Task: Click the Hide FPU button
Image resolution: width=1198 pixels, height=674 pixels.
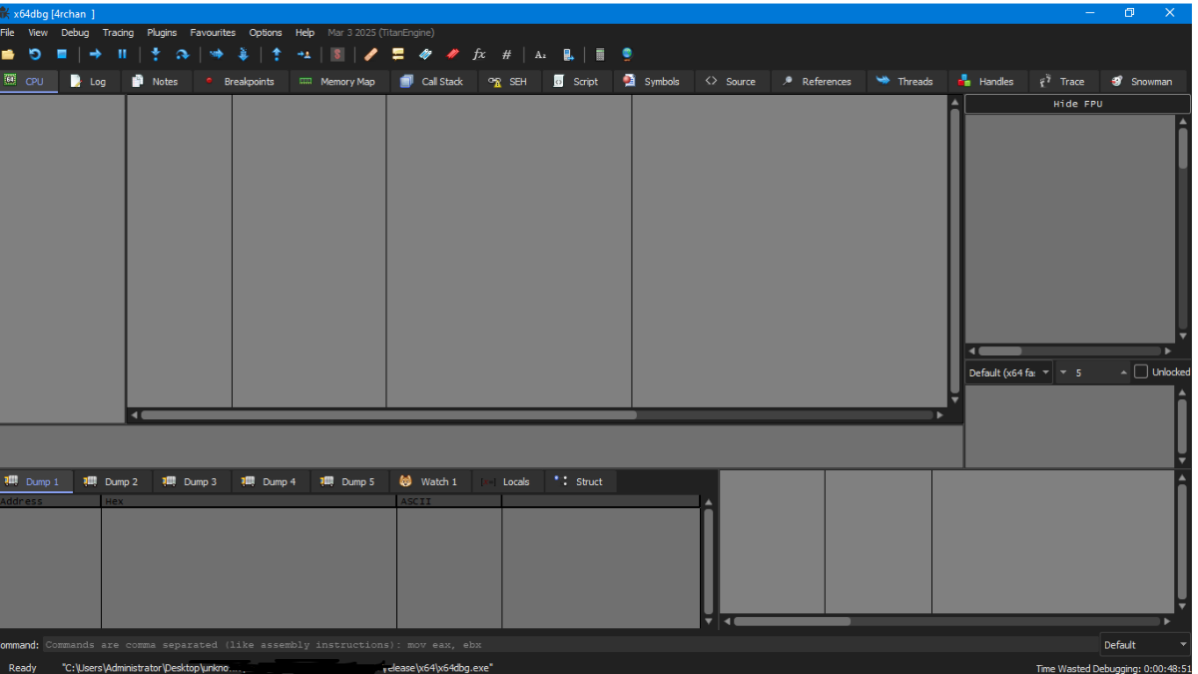Action: (x=1077, y=104)
